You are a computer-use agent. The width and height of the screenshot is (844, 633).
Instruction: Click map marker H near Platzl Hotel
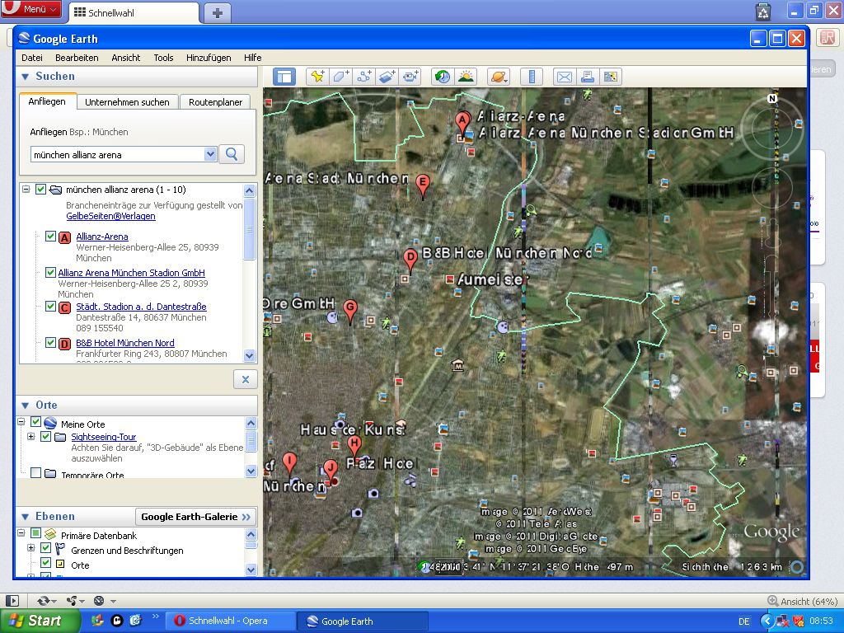click(x=354, y=448)
